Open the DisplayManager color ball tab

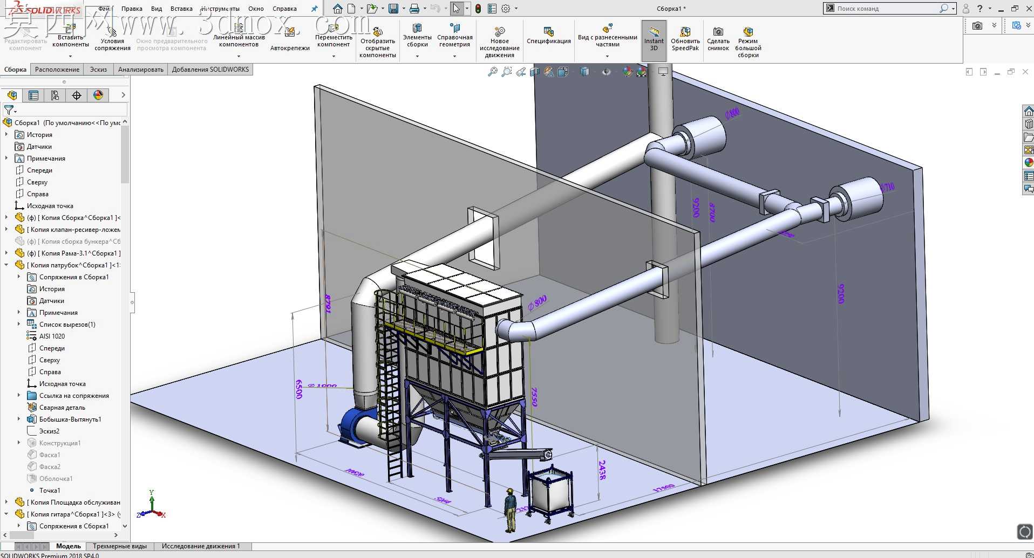coord(98,95)
